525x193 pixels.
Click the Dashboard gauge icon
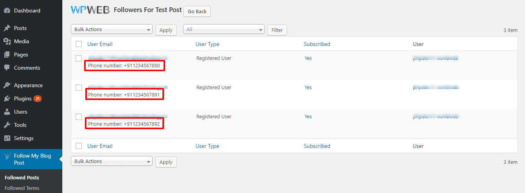(7, 11)
